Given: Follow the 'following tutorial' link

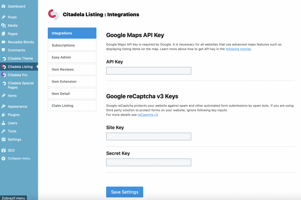Looking at the screenshot, I should [238, 49].
